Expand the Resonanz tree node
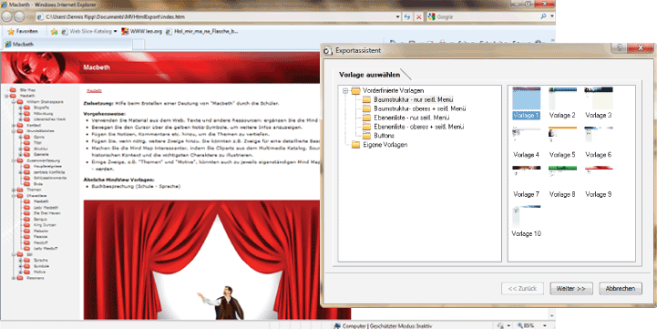 (14, 278)
